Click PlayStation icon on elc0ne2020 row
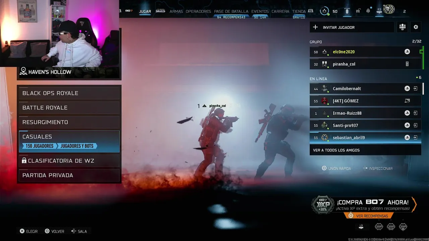 click(407, 52)
